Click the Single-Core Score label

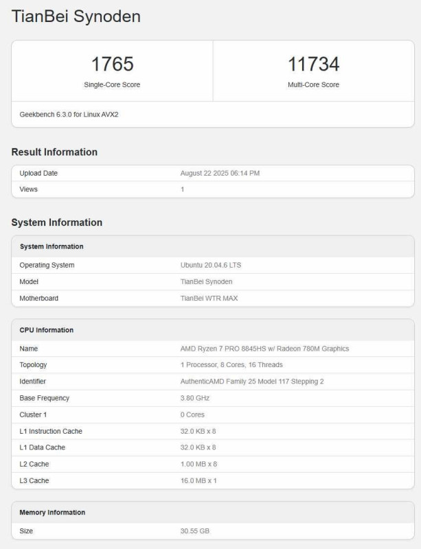112,85
